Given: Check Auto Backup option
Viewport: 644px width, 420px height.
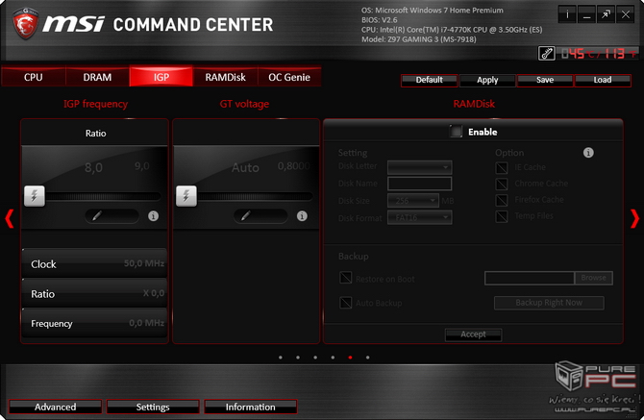Looking at the screenshot, I should pos(346,303).
